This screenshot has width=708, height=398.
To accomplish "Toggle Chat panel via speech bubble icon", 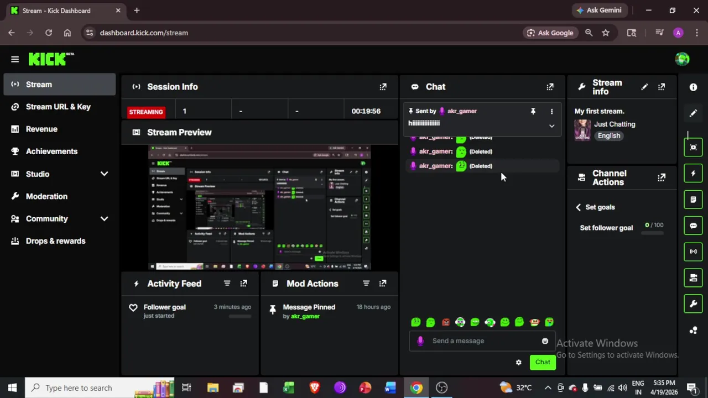I will pyautogui.click(x=693, y=226).
